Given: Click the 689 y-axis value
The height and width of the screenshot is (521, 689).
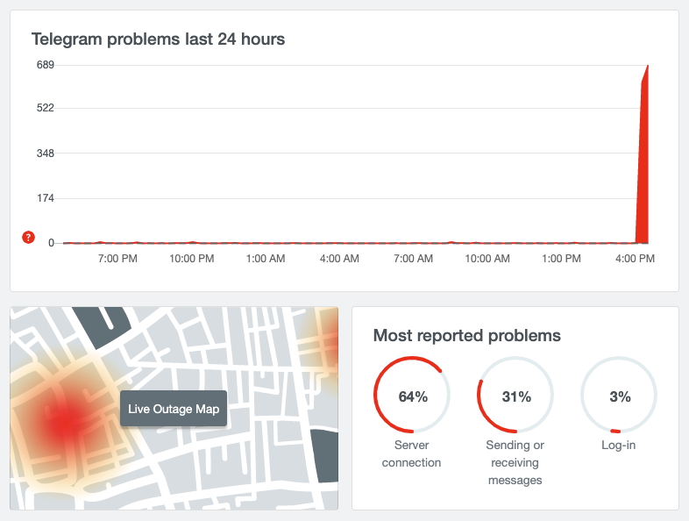Looking at the screenshot, I should tap(46, 65).
